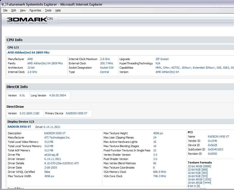
Task: Select the 'CPU Info' heading
Action: coord(14,40)
